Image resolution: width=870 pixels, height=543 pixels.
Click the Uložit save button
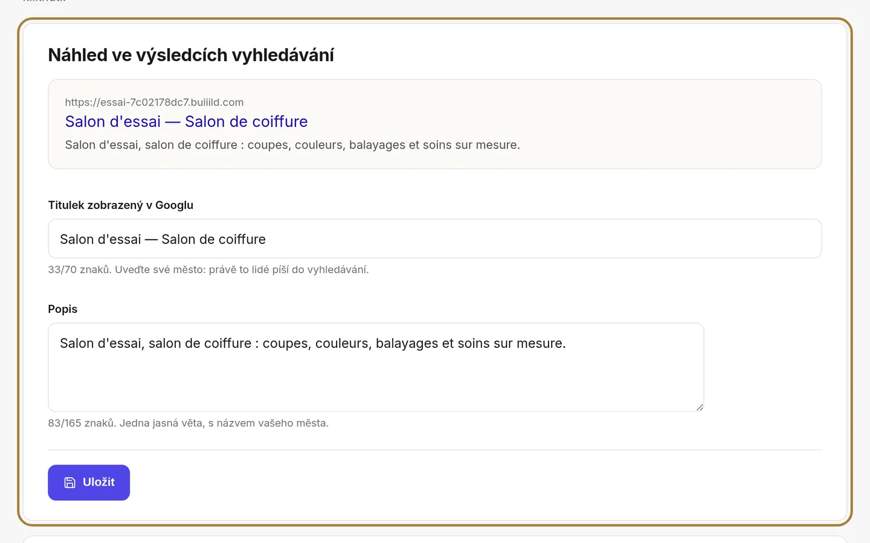coord(89,482)
